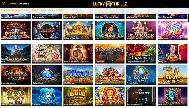The width and height of the screenshot is (189, 108).
Task: Show the All Games tab
Action: (x=59, y=10)
